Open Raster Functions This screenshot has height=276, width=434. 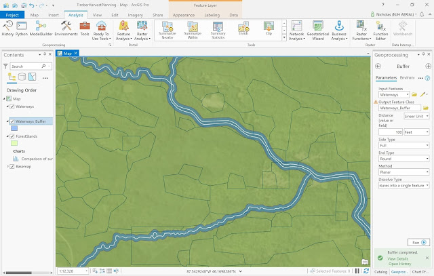tap(361, 31)
